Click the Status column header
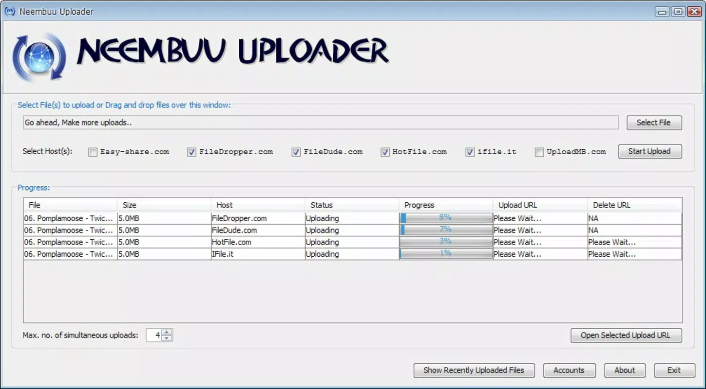The height and width of the screenshot is (389, 706). [x=352, y=205]
